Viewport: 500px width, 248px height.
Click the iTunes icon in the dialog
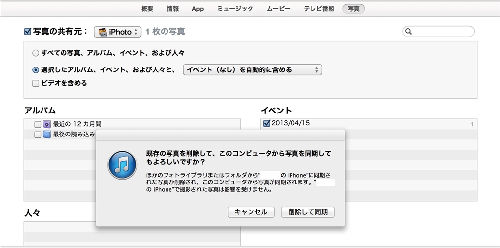pos(122,165)
